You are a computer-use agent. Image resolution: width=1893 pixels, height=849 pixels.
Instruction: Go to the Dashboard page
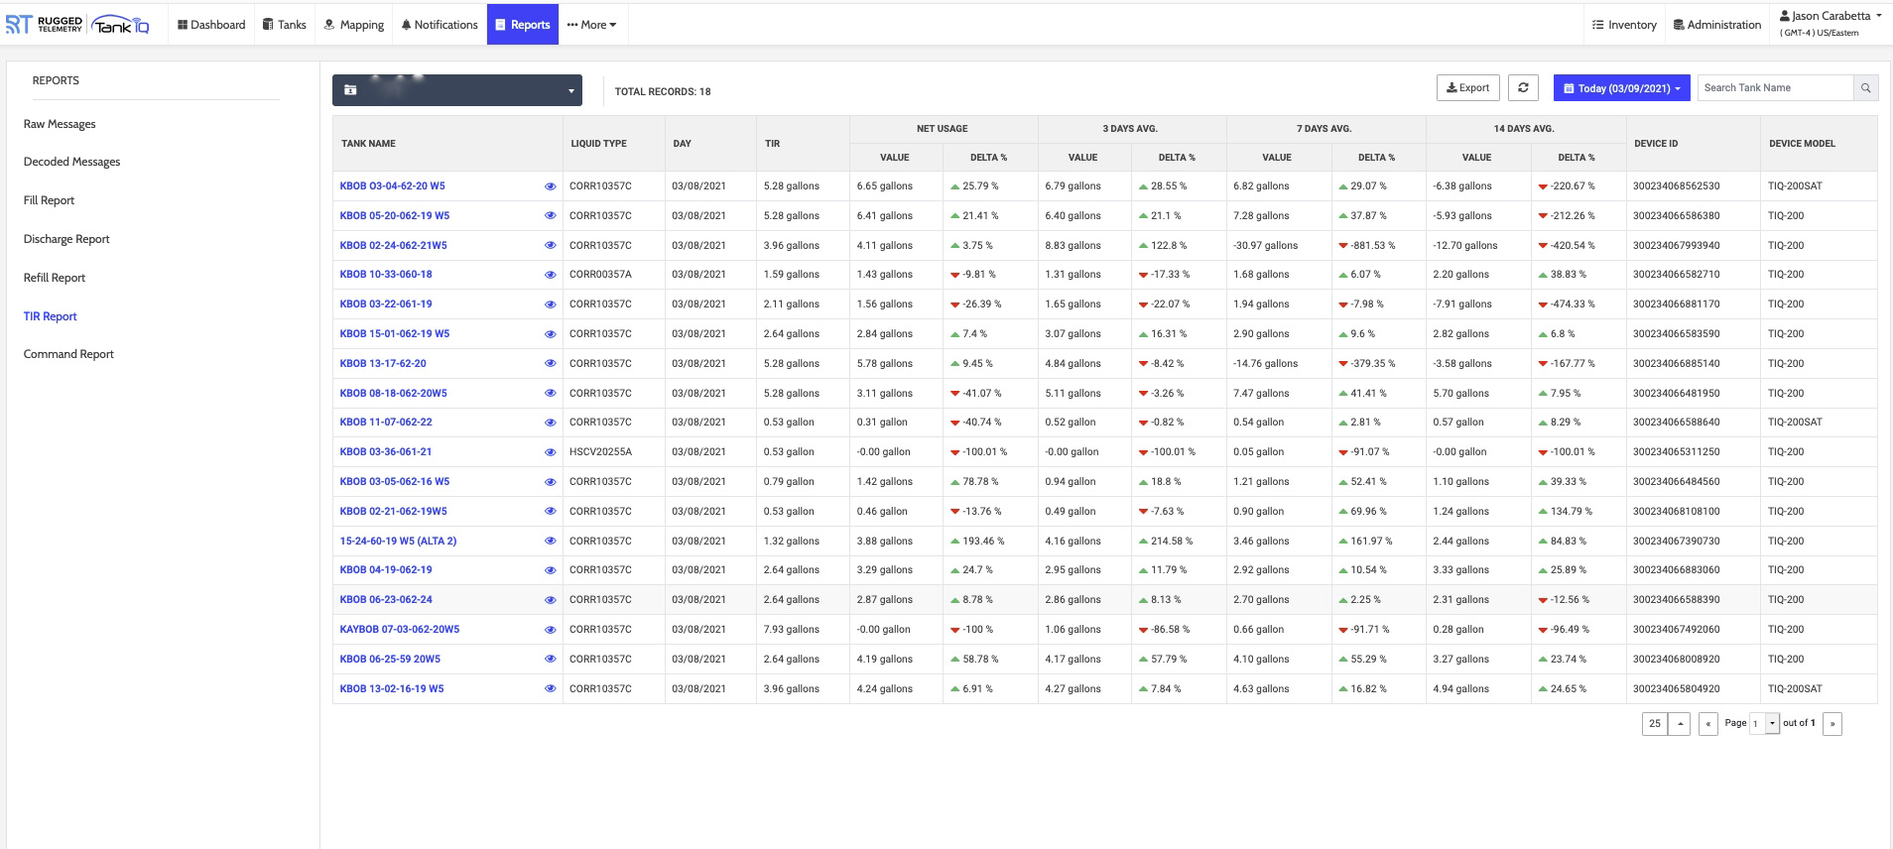coord(211,25)
